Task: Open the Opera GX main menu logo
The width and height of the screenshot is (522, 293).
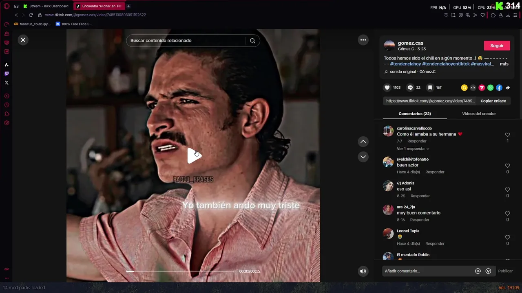Action: 7,6
